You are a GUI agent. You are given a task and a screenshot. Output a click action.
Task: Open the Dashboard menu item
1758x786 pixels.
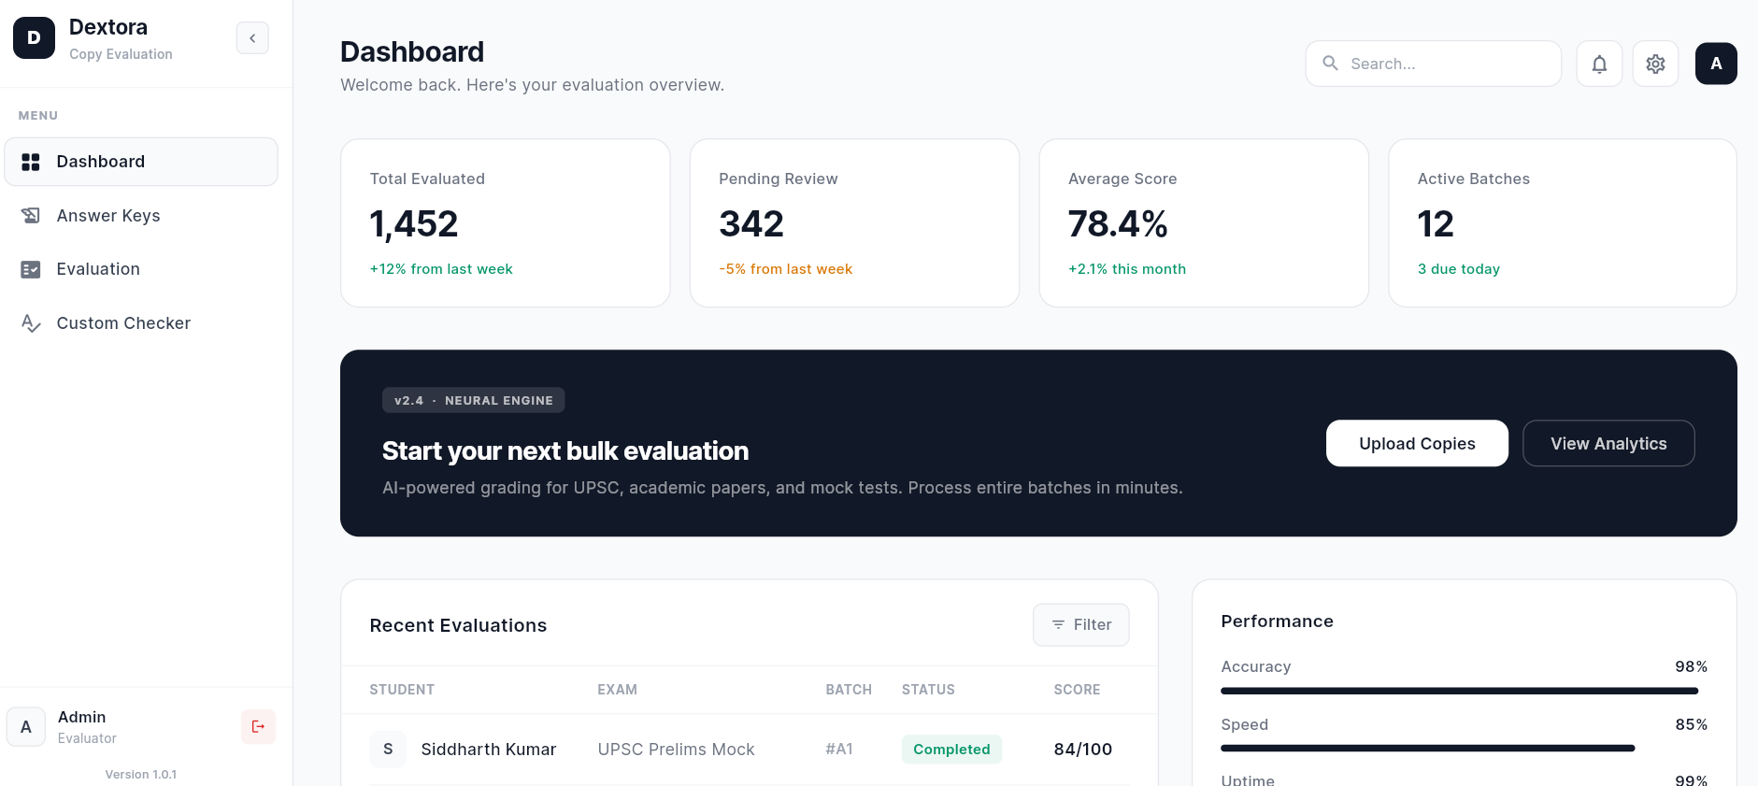(141, 162)
